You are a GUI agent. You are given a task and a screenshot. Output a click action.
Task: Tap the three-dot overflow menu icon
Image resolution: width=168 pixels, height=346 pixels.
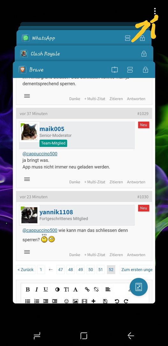pyautogui.click(x=155, y=11)
